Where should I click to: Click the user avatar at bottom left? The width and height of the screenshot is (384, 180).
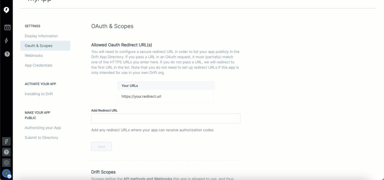(x=6, y=174)
